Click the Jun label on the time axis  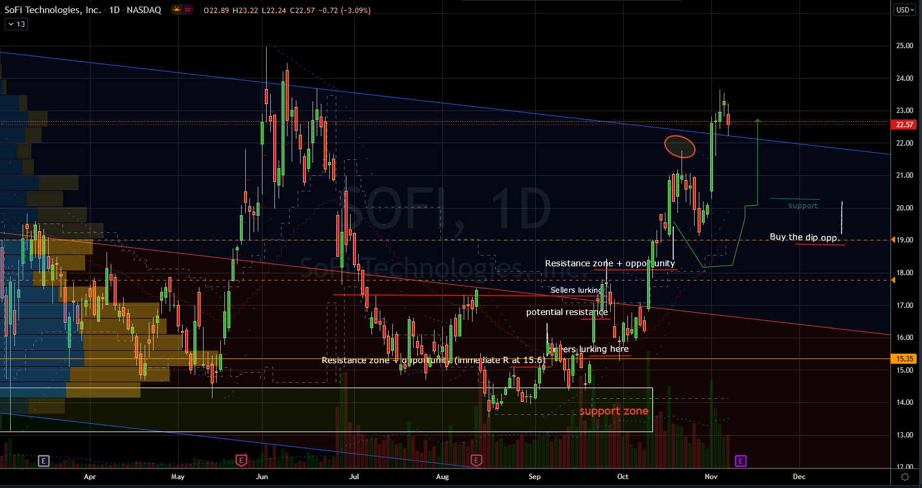262,477
